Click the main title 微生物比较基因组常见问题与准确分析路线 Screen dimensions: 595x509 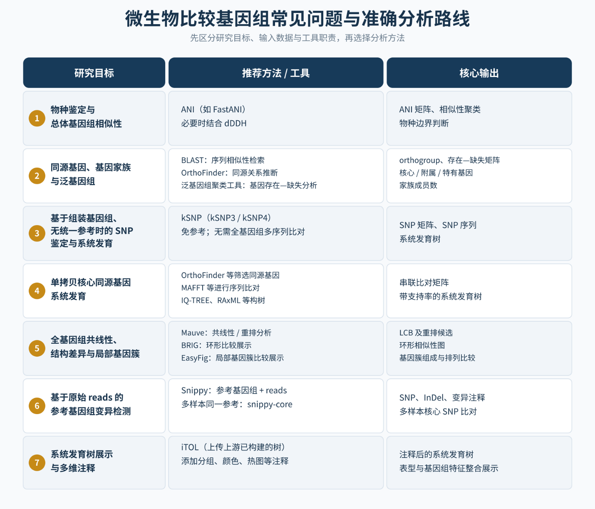297,19
